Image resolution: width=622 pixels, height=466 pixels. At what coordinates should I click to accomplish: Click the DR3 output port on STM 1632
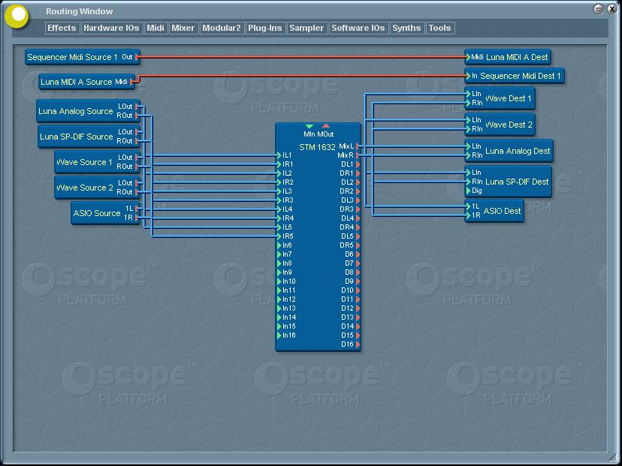click(x=358, y=209)
